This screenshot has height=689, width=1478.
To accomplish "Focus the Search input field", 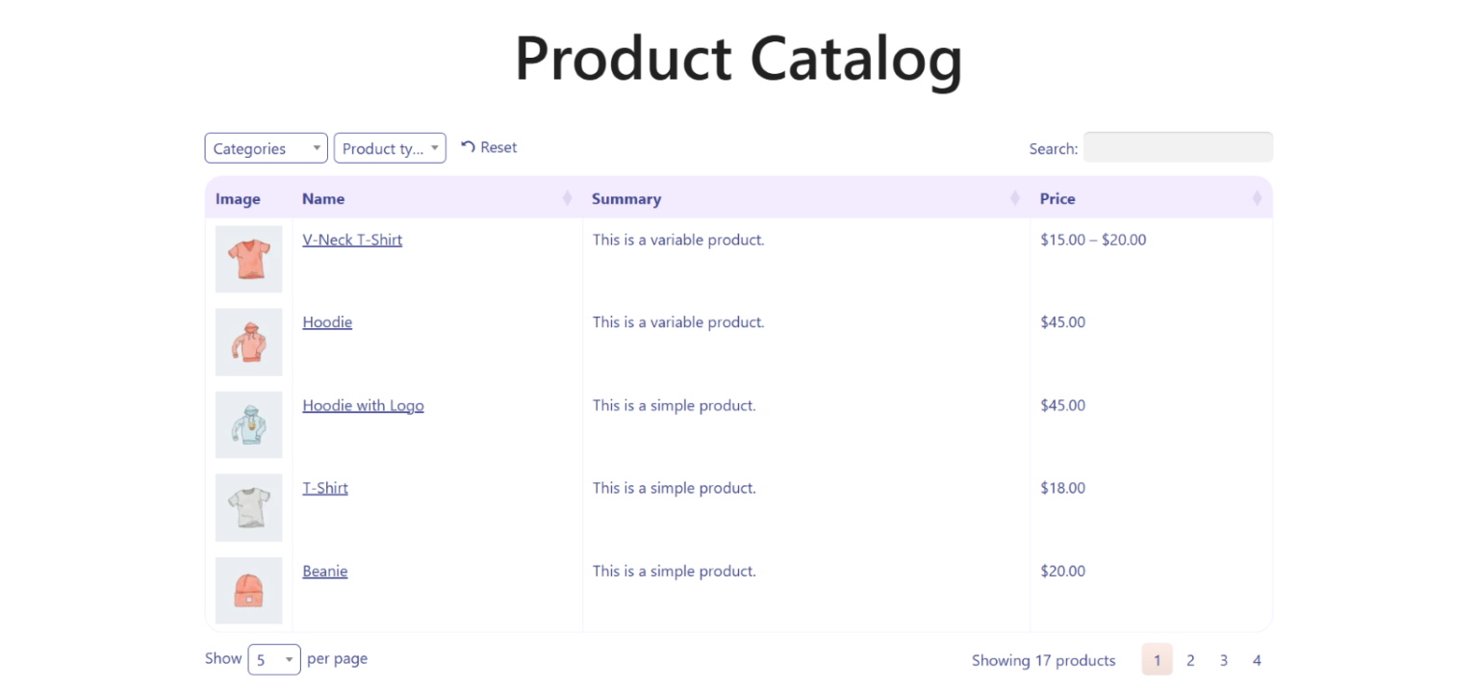I will tap(1178, 147).
